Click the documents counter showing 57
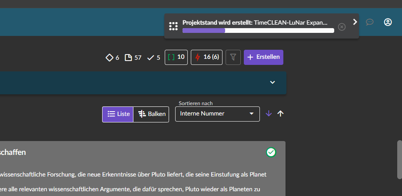402x196 pixels. point(133,57)
